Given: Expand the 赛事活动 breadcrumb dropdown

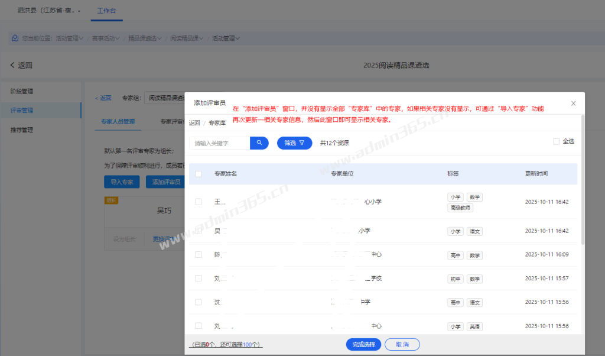Looking at the screenshot, I should click(x=106, y=38).
